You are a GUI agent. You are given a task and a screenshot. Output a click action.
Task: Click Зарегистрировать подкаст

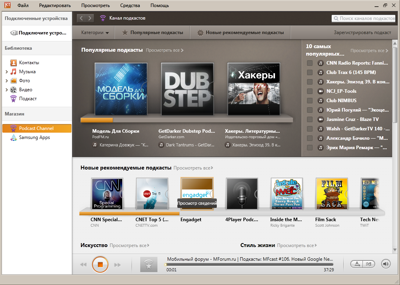coord(362,32)
